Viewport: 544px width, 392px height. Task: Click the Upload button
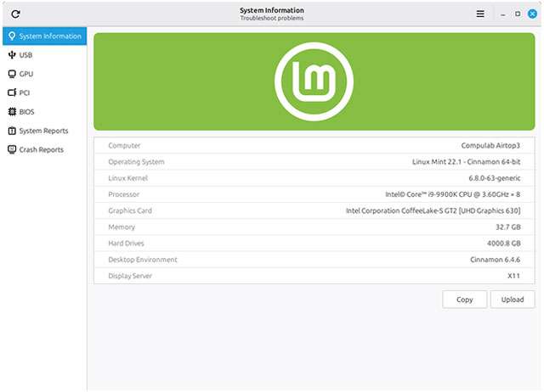pos(513,300)
